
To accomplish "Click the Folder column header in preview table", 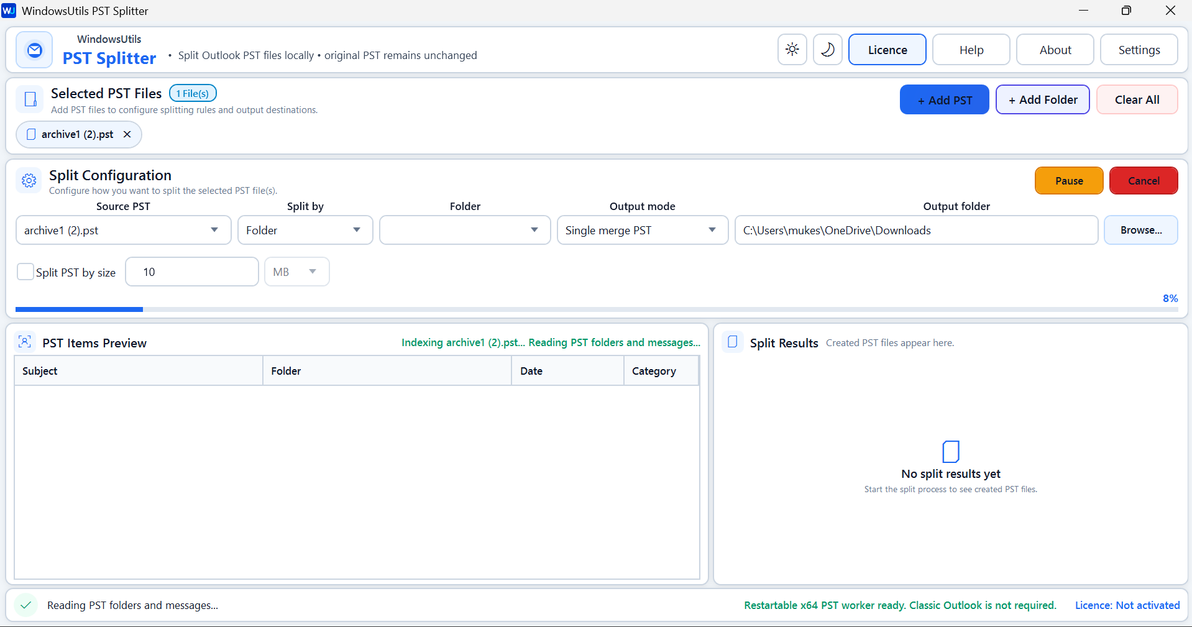I will 387,371.
